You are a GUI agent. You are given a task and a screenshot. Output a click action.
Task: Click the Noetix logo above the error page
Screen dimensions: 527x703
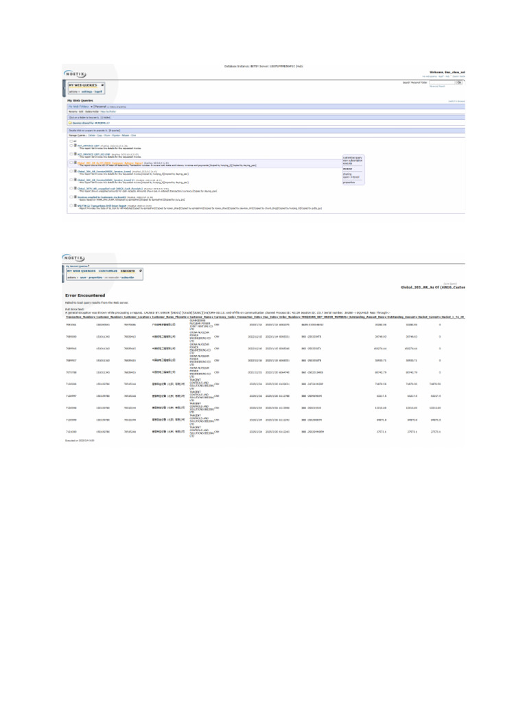[74, 258]
